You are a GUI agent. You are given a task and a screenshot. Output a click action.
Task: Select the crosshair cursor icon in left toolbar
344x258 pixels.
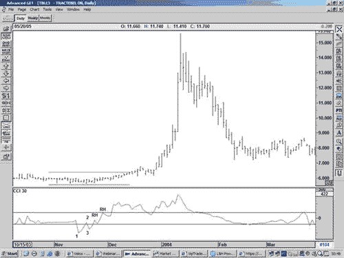pos(6,148)
